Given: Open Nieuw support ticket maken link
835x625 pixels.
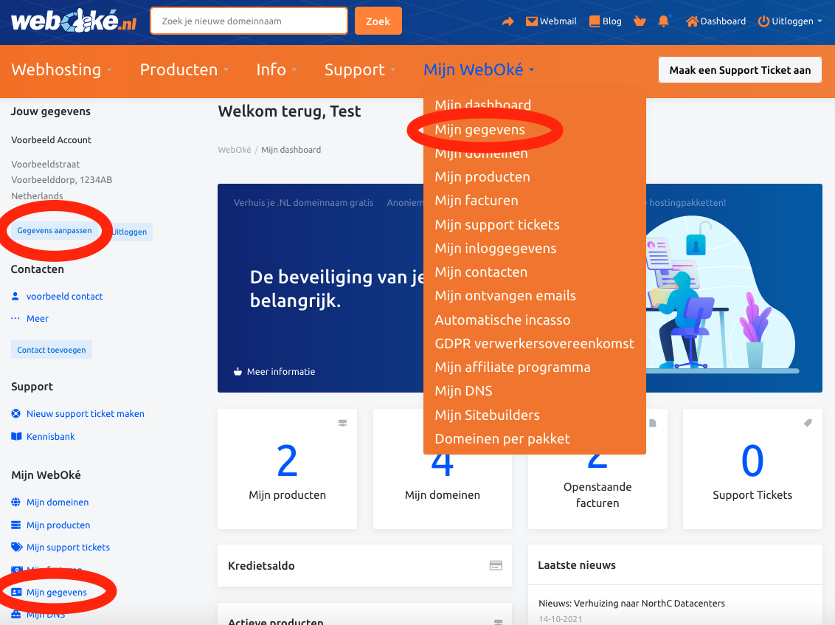Looking at the screenshot, I should 86,413.
